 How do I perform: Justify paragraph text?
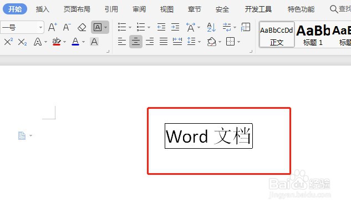click(x=164, y=42)
